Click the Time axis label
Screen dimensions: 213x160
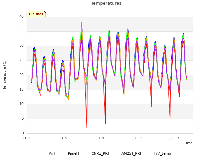(188, 143)
